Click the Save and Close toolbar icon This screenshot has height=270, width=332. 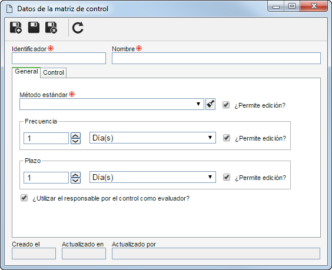click(x=51, y=28)
